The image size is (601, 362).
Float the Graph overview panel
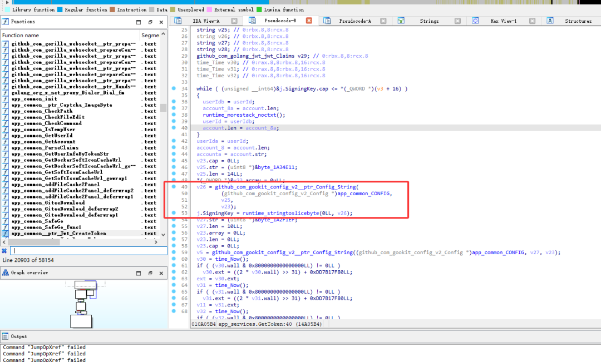point(150,273)
